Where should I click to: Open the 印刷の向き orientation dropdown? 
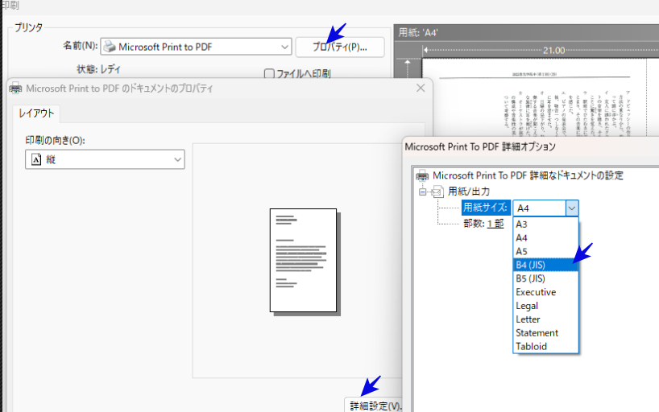(x=105, y=159)
